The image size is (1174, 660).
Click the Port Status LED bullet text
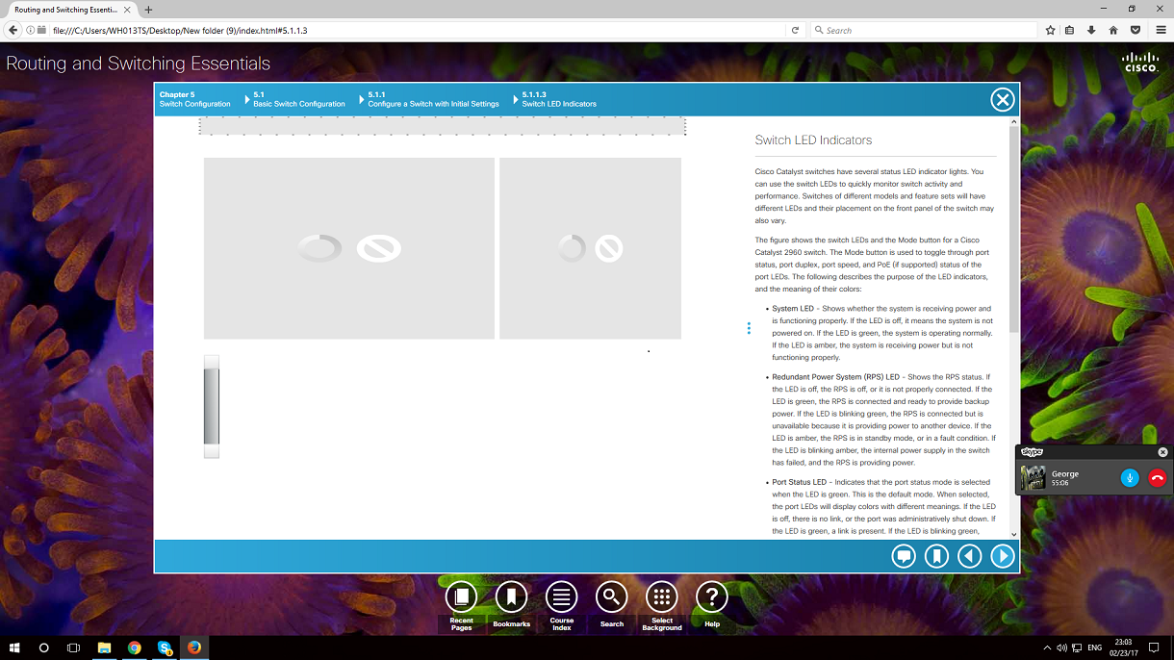pos(884,506)
